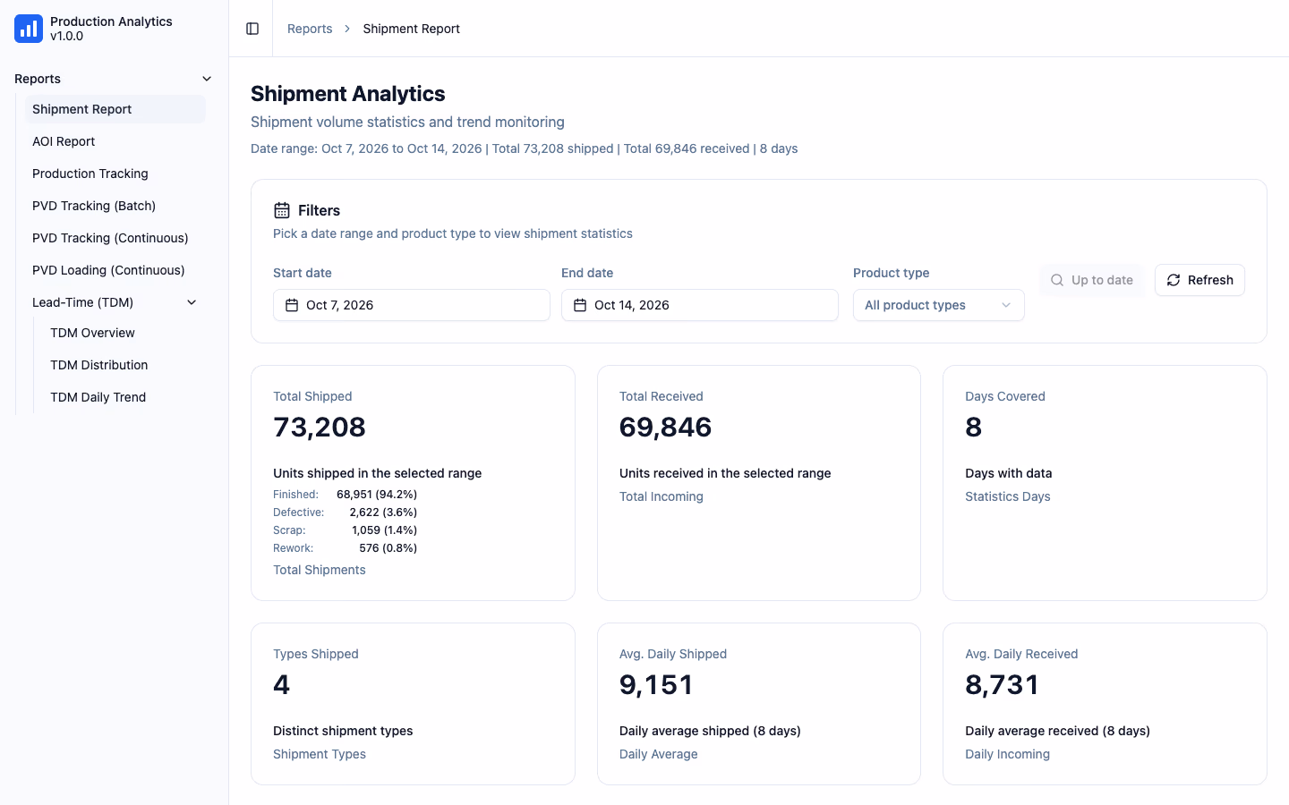This screenshot has width=1289, height=805.
Task: Click the Total Incoming label
Action: [661, 496]
